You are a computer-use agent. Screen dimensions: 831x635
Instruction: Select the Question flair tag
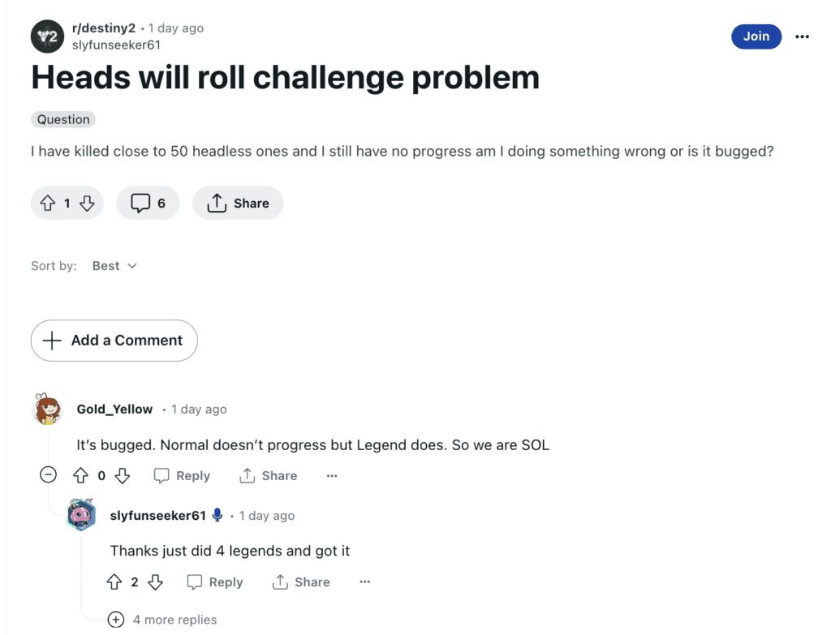[x=63, y=120]
